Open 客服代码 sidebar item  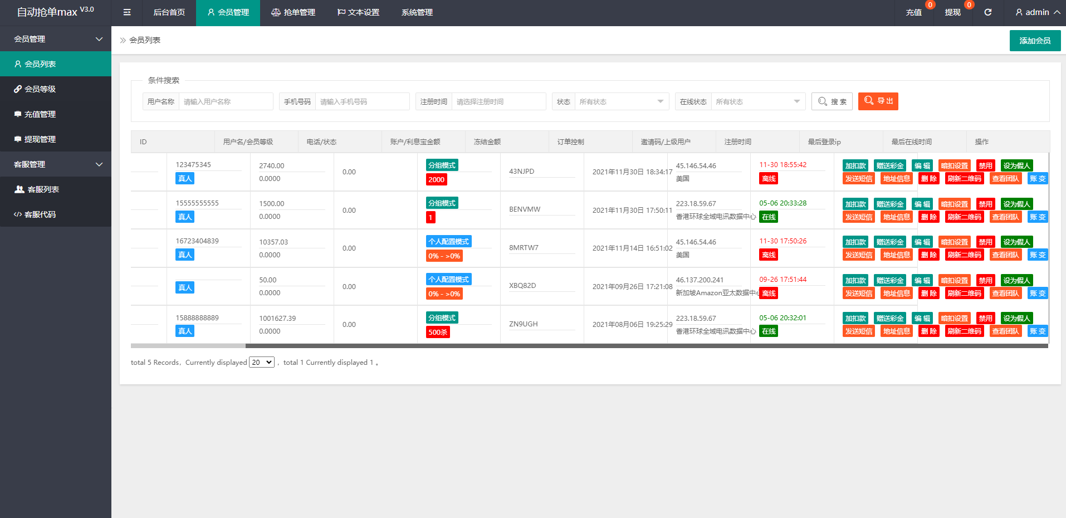tap(40, 214)
